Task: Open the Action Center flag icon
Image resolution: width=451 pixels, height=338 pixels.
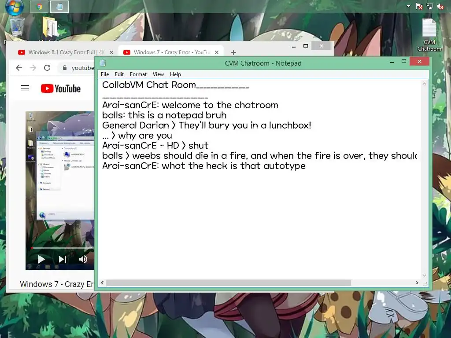Action: click(419, 6)
